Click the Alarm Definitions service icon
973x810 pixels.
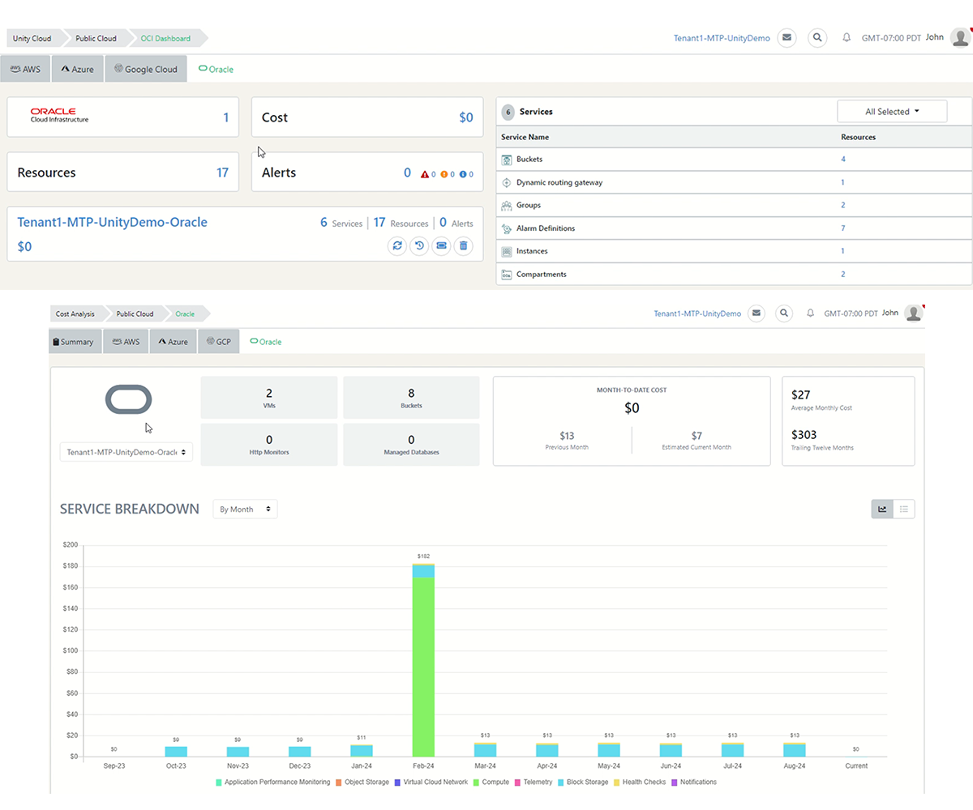pos(507,228)
